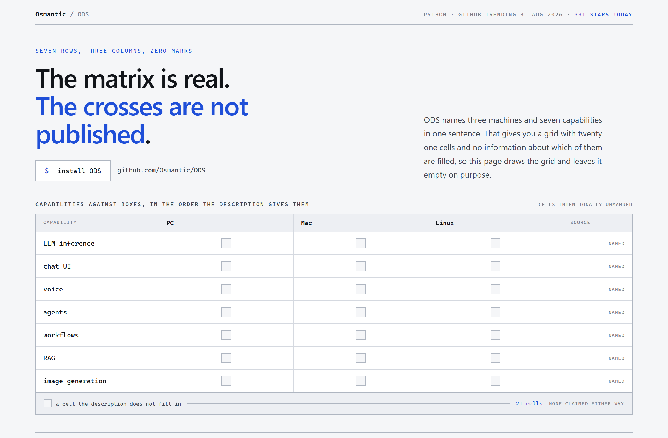
Task: Click the Linux column header
Action: pyautogui.click(x=445, y=223)
